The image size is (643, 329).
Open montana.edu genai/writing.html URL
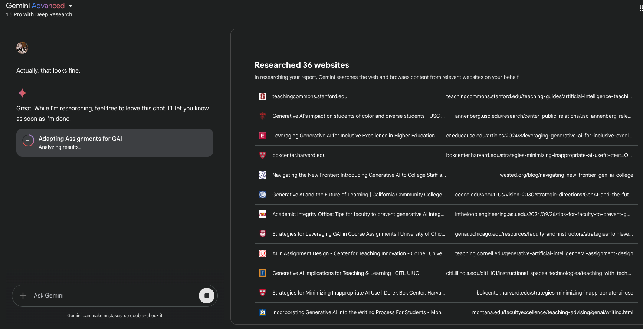click(x=553, y=312)
